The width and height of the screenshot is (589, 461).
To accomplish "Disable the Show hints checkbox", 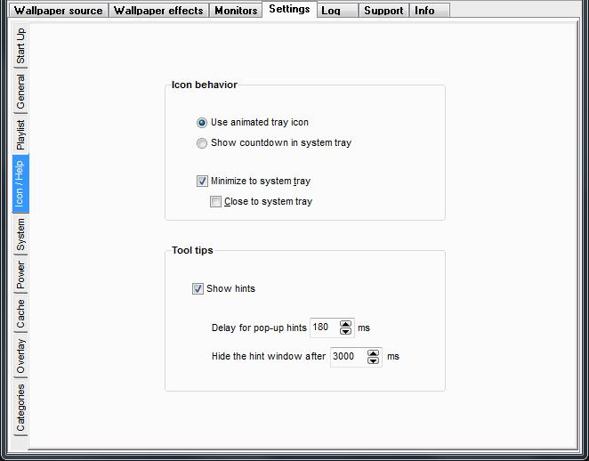I will (198, 289).
